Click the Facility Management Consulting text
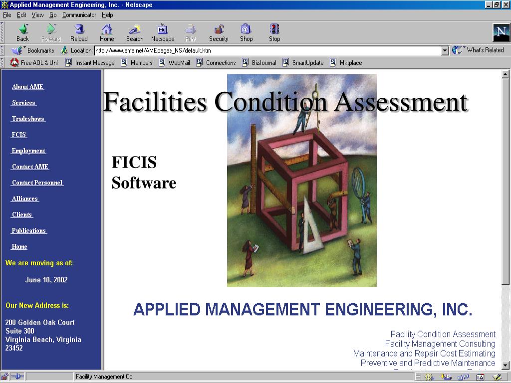The width and height of the screenshot is (511, 383). point(440,344)
